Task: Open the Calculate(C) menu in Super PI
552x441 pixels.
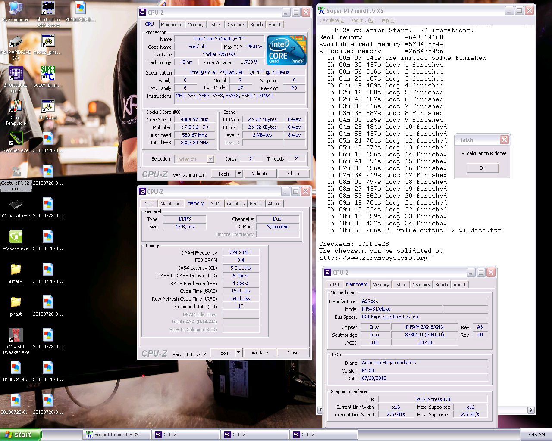Action: [332, 20]
